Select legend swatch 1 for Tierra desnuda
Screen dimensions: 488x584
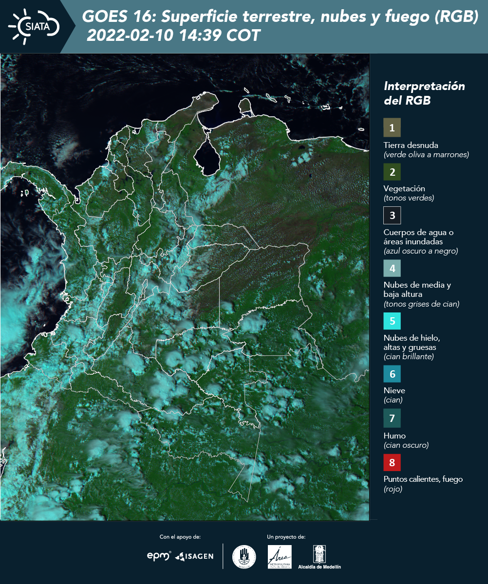click(392, 128)
